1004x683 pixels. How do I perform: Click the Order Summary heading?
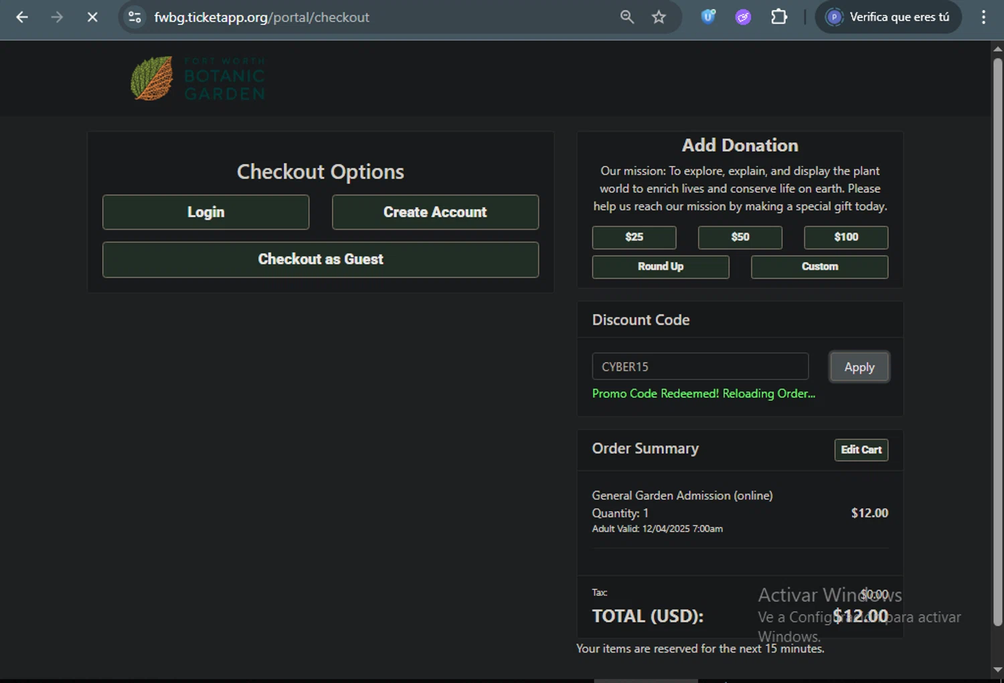[645, 448]
